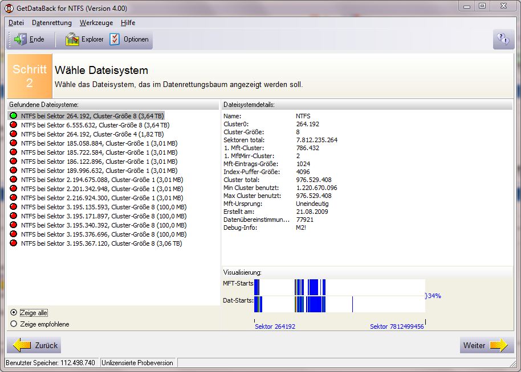
Task: Go back with the Zurück button
Action: click(x=34, y=345)
